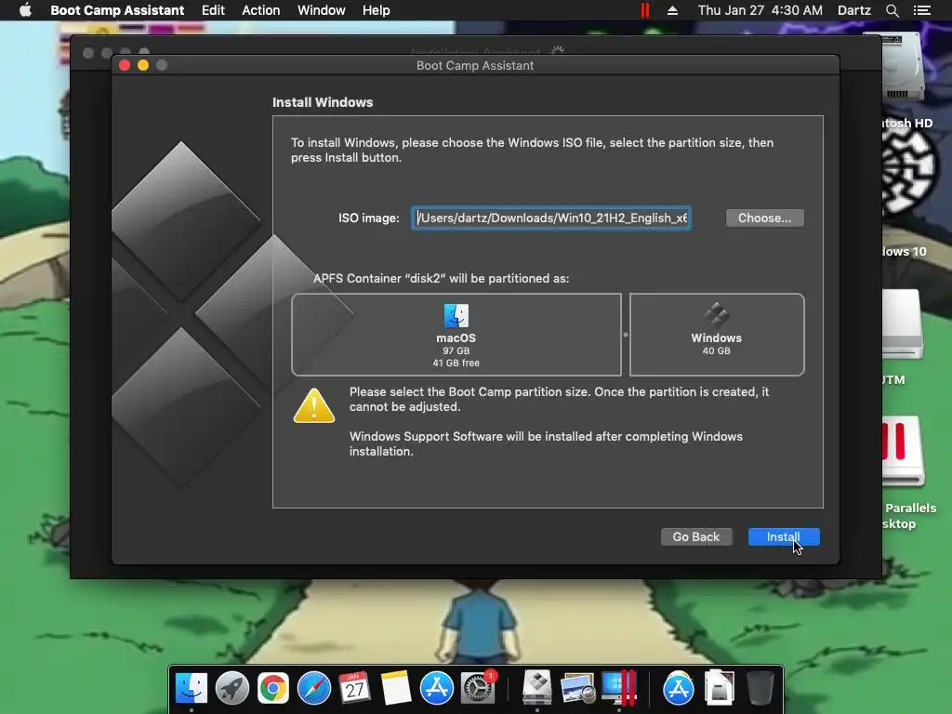Click the date and time in the menu bar
The height and width of the screenshot is (714, 952).
pyautogui.click(x=760, y=10)
